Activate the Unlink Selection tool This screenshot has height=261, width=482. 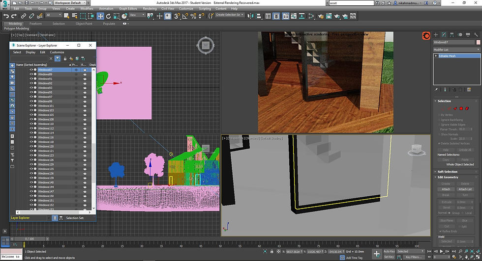click(x=31, y=16)
